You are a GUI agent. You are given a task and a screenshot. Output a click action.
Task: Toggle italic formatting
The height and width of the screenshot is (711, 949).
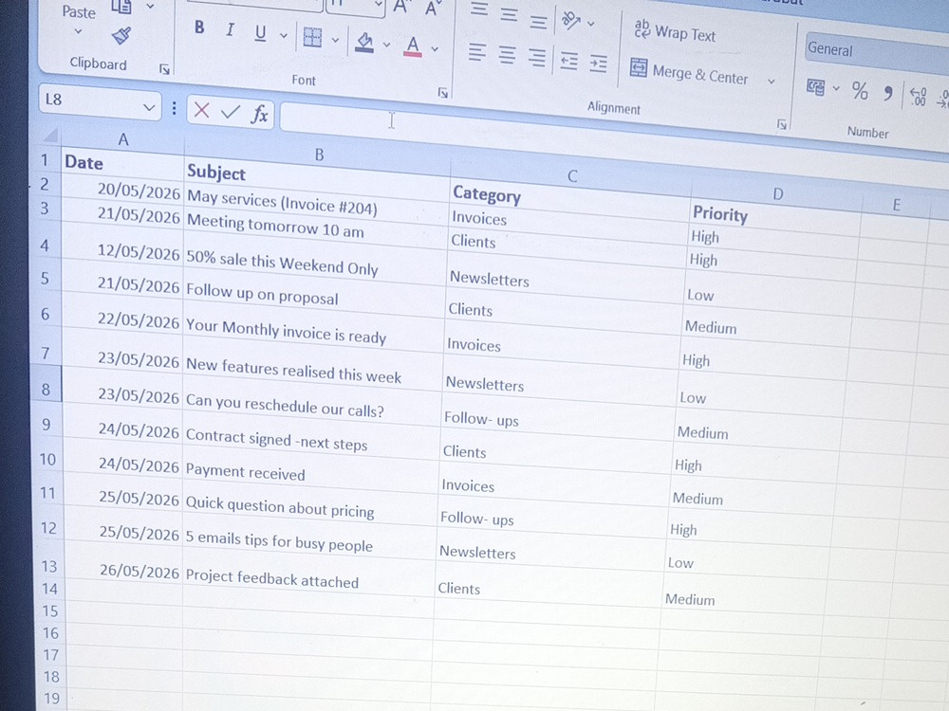pyautogui.click(x=230, y=29)
